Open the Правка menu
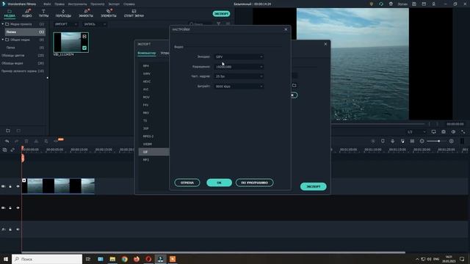This screenshot has width=470, height=264. (59, 4)
